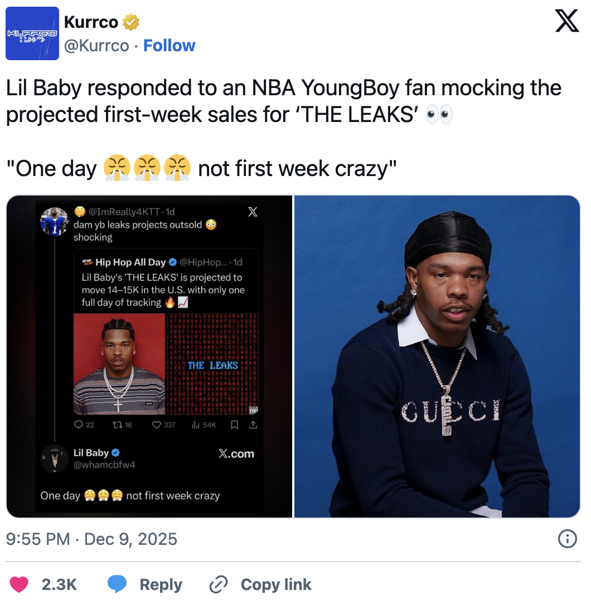Image resolution: width=591 pixels, height=605 pixels.
Task: Click the small X icon in embedded screenshot
Action: (x=253, y=212)
